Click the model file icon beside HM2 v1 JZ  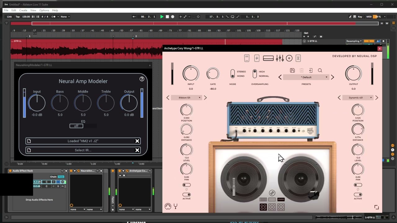29,141
